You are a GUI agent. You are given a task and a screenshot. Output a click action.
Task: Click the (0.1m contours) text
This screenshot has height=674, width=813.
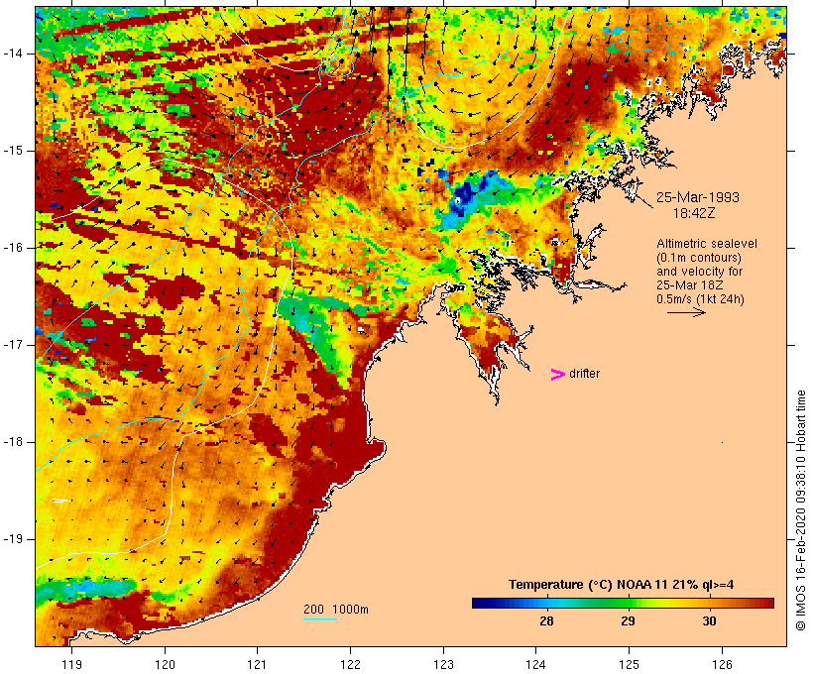699,258
